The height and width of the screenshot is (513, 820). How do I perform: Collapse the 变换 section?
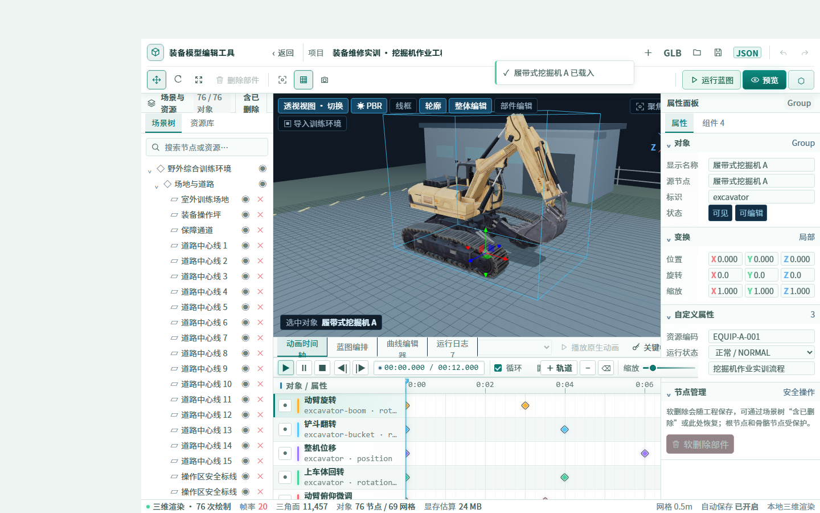point(669,238)
